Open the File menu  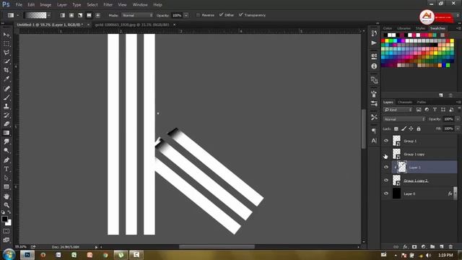tap(19, 5)
